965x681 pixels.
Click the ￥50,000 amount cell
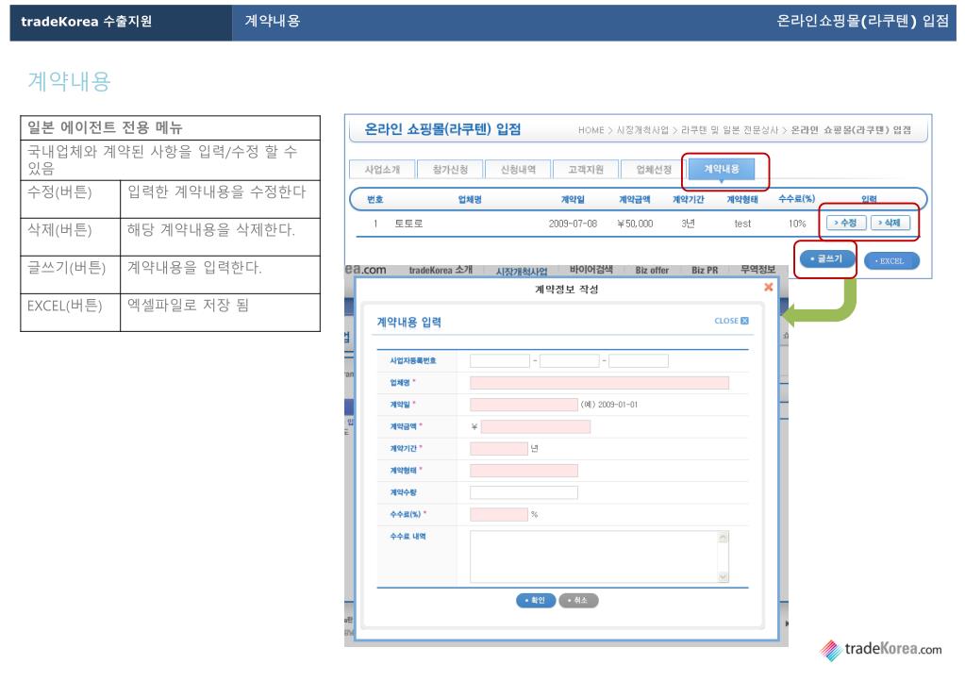pos(635,224)
